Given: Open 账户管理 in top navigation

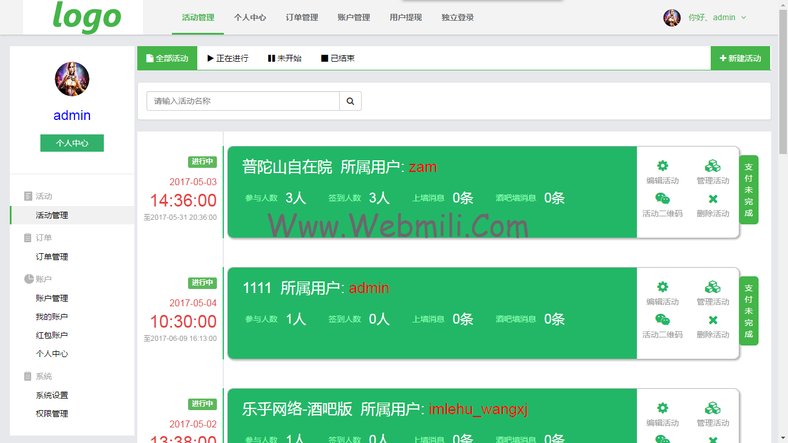Looking at the screenshot, I should point(354,17).
